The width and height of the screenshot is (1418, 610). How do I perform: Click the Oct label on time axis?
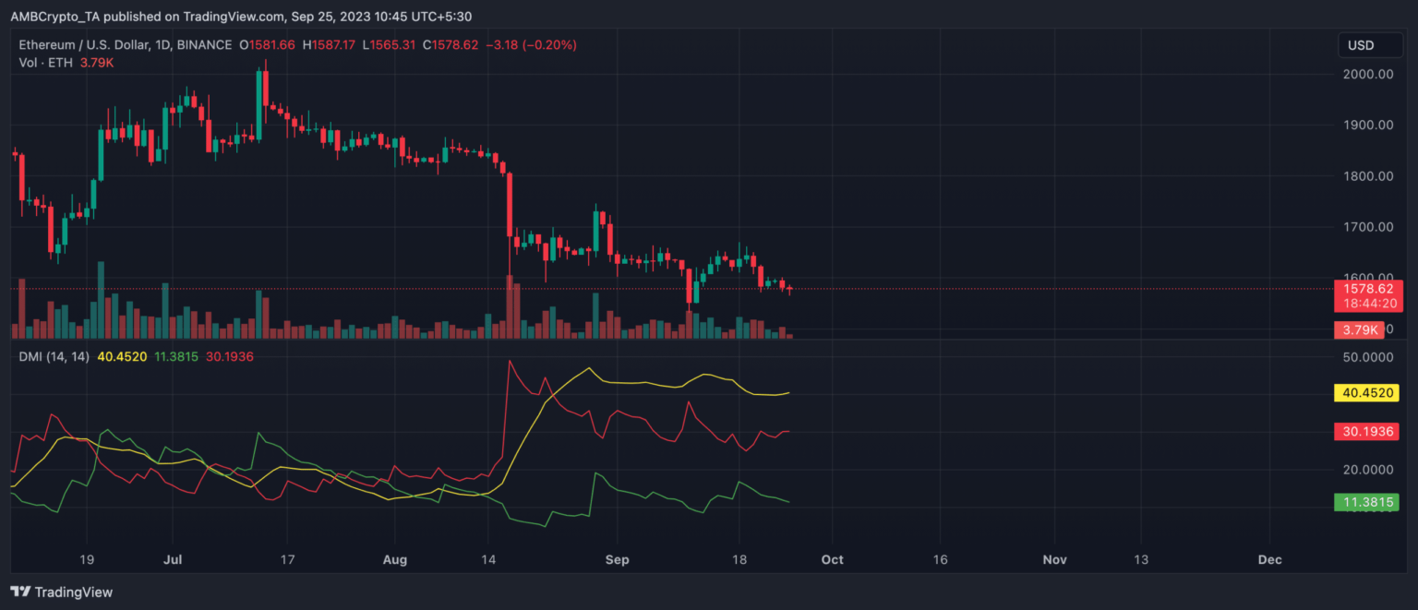832,559
